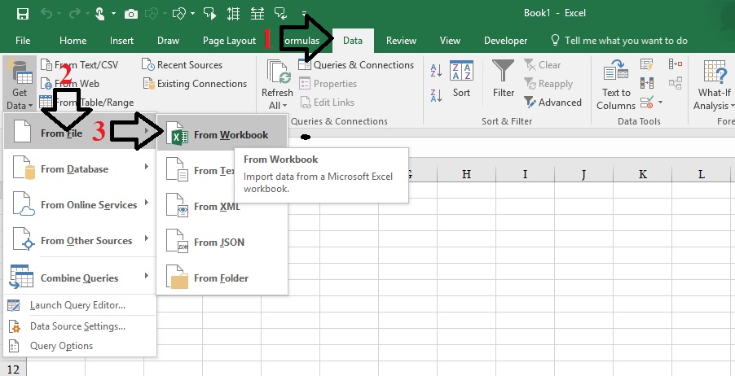Click the Consolidate icon
This screenshot has height=376, width=735.
point(676,64)
